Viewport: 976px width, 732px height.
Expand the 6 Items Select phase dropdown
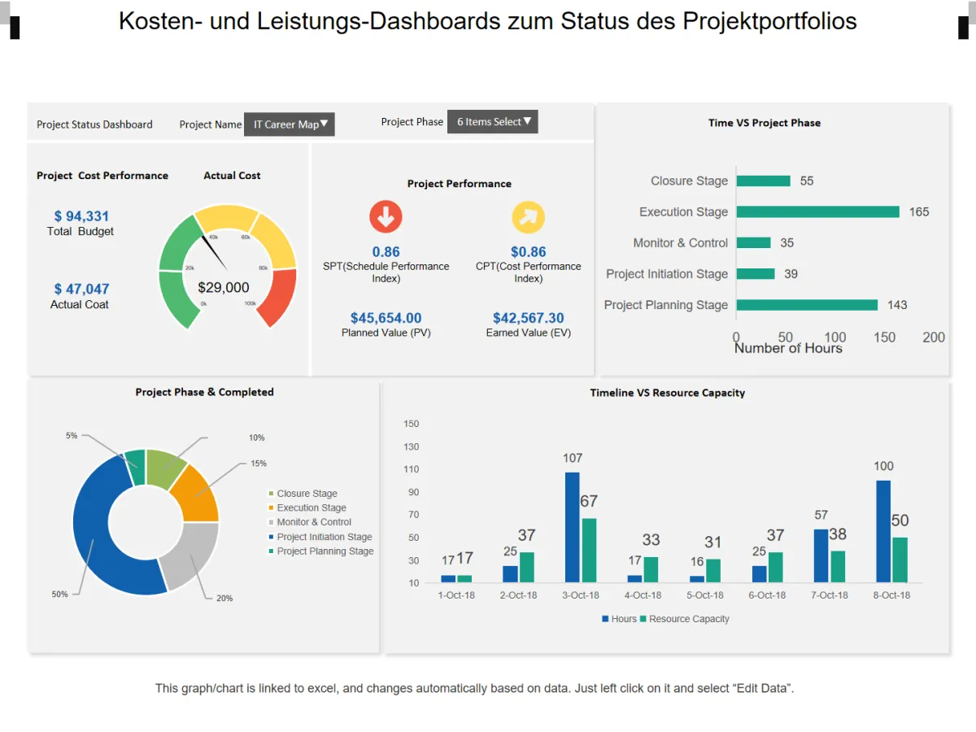[493, 122]
